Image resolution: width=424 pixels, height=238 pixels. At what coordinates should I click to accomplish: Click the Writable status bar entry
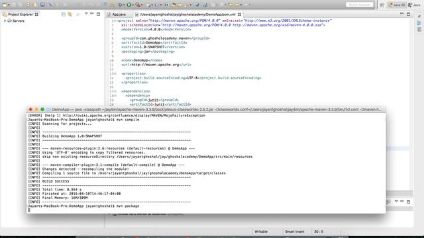click(x=261, y=231)
